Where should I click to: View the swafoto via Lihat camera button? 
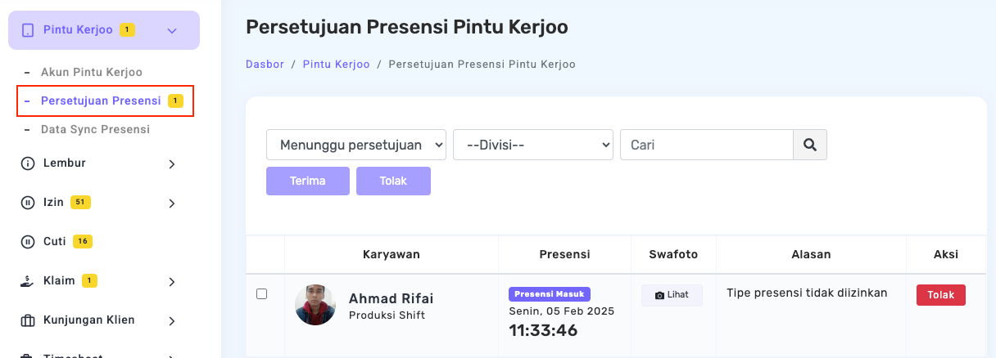coord(672,295)
